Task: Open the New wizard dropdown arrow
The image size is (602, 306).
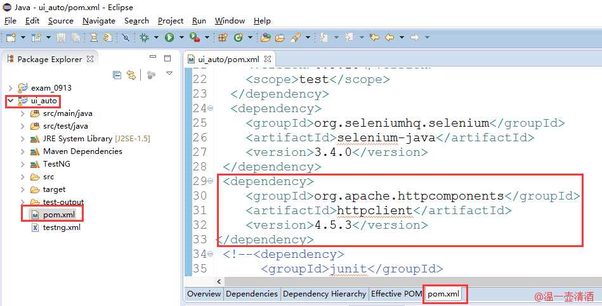Action: (x=23, y=37)
